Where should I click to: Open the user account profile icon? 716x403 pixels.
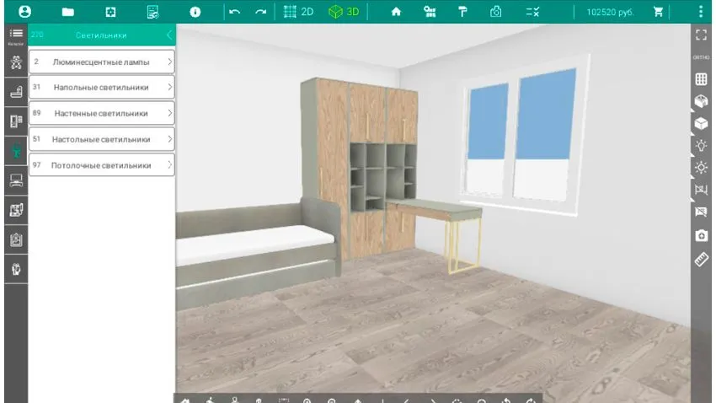pyautogui.click(x=24, y=12)
